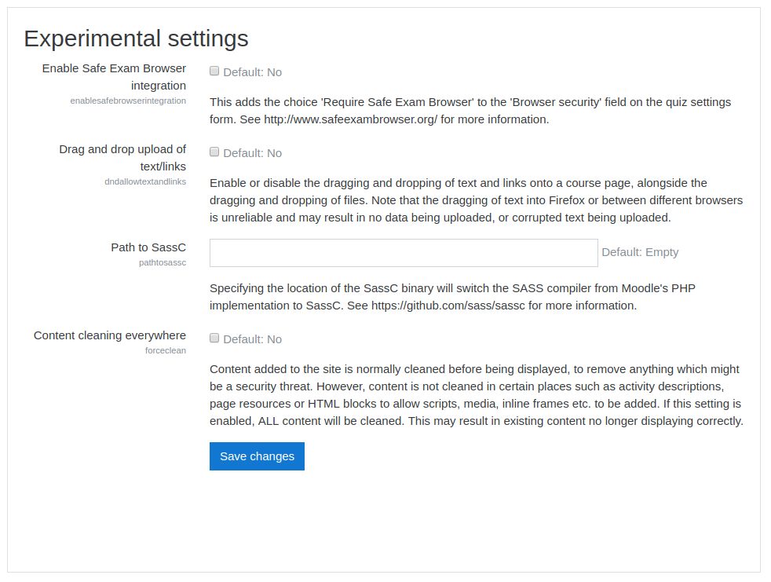
Task: Click the Enable Safe Exam Browser integration label
Action: click(114, 77)
